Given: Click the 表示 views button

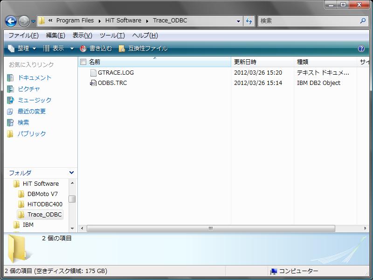Looking at the screenshot, I should [x=54, y=49].
